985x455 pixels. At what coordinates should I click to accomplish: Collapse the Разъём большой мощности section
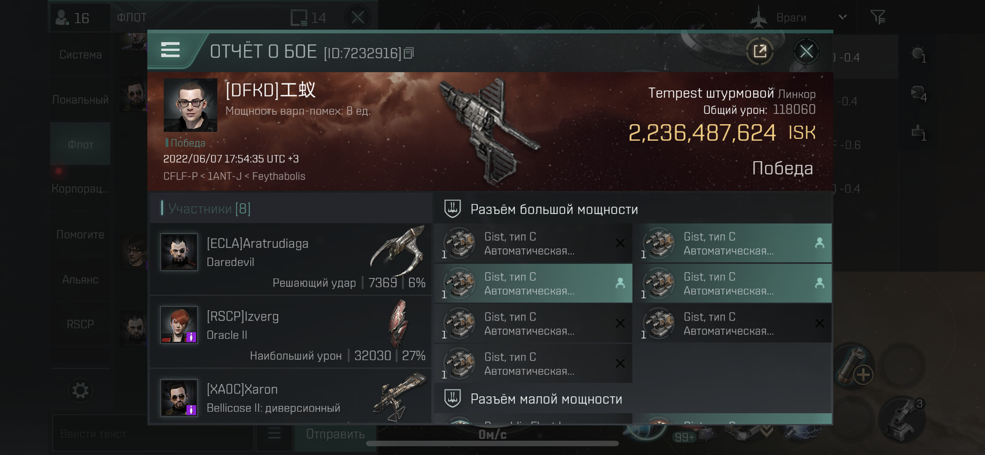tap(633, 209)
